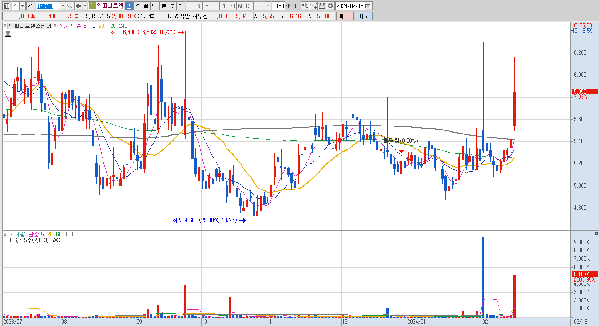Click the small square toggle before 거래량

[6, 234]
